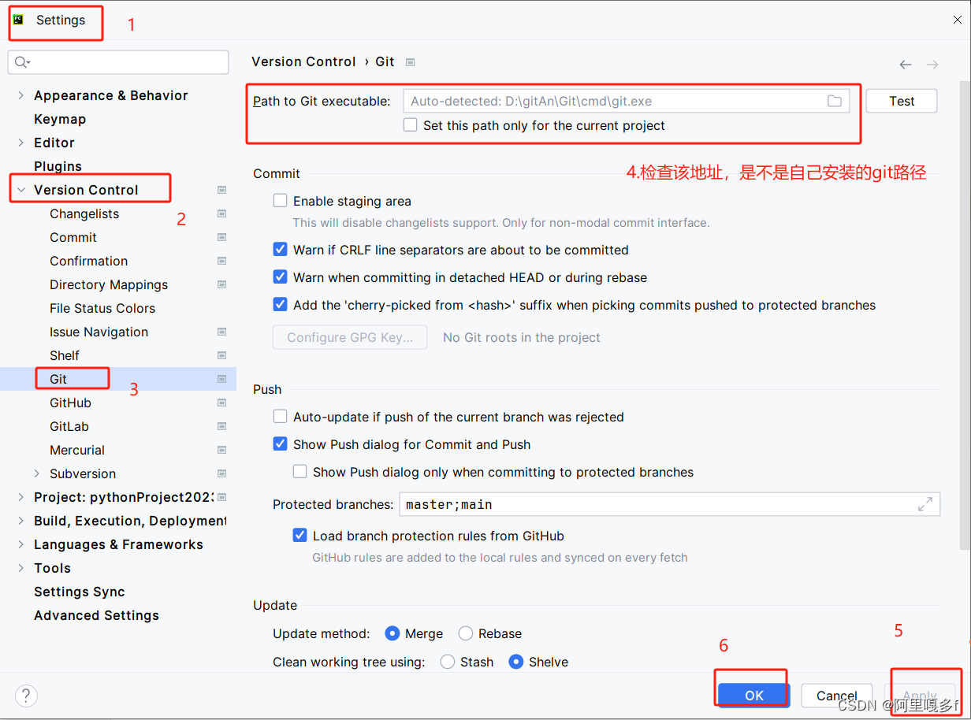Open GitHub settings under Version Control

click(70, 403)
